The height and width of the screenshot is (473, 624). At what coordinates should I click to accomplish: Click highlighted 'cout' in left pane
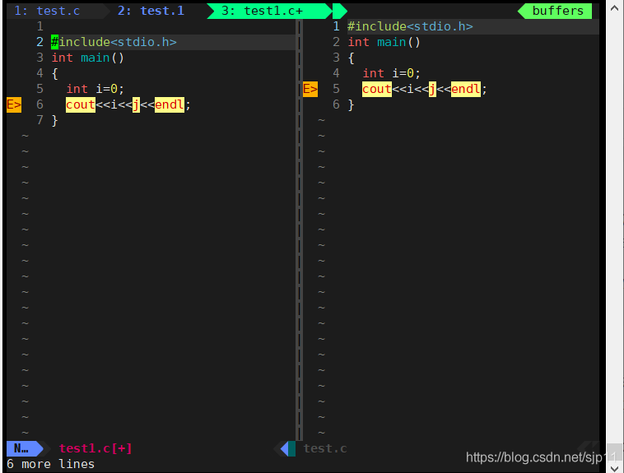click(81, 105)
